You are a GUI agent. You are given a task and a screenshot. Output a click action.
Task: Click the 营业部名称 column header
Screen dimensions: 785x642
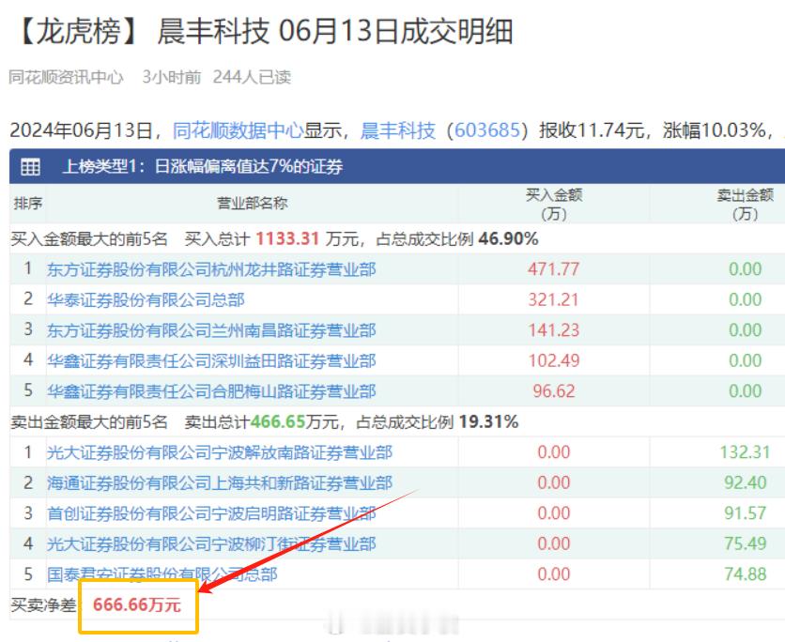pyautogui.click(x=252, y=203)
